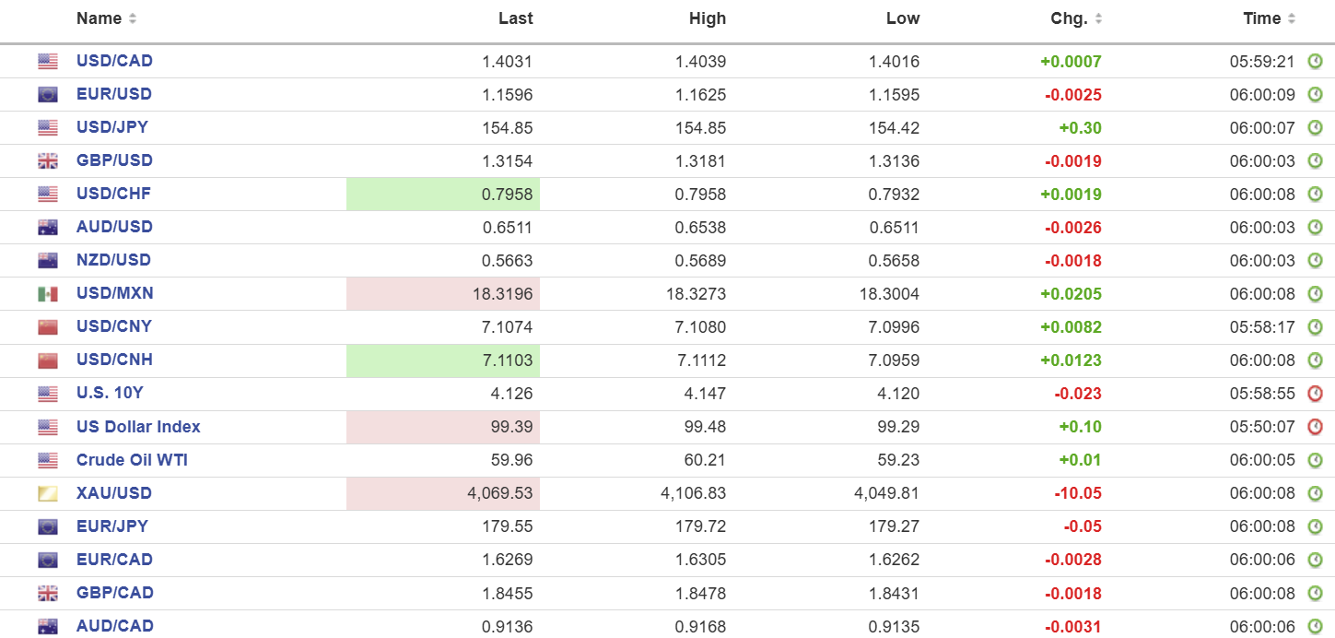Click the Low column header
Viewport: 1335px width, 638px height.
coord(902,18)
